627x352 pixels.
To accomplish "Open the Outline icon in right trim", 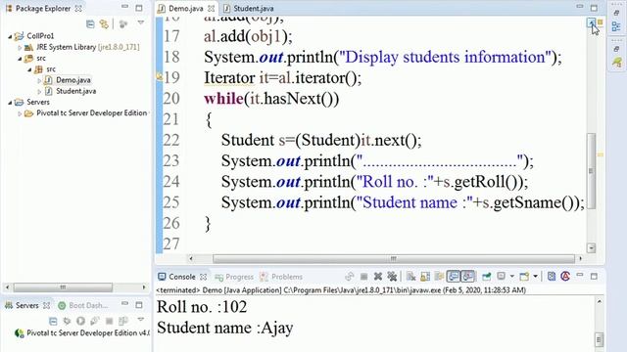I will pos(616,26).
